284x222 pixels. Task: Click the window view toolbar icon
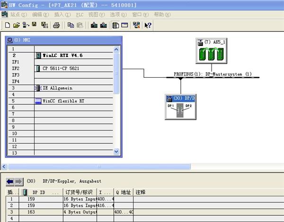point(124,25)
